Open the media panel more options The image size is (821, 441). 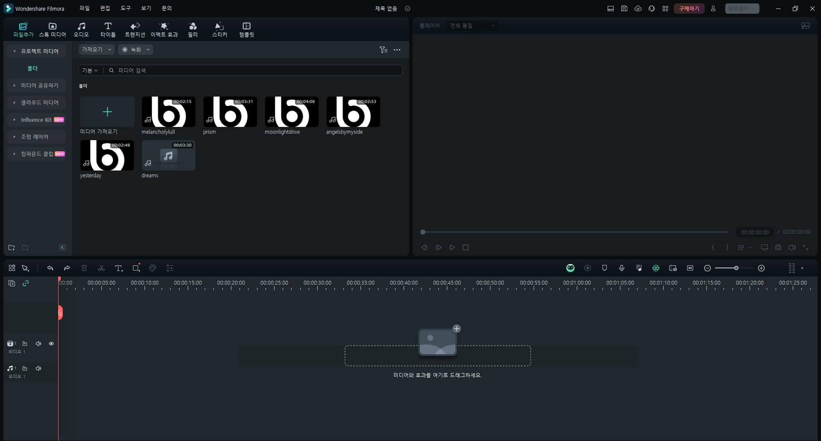pyautogui.click(x=397, y=50)
